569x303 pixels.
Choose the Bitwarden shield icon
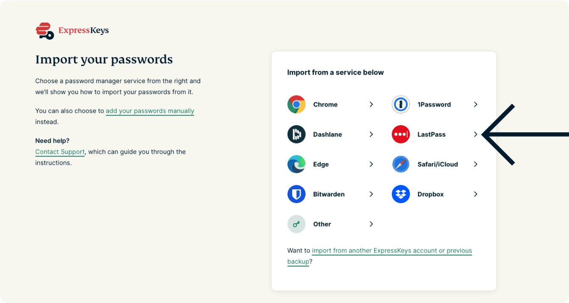point(296,194)
